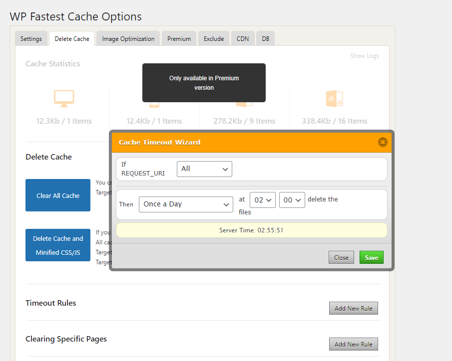Open the hour dropdown showing 02

coord(263,200)
